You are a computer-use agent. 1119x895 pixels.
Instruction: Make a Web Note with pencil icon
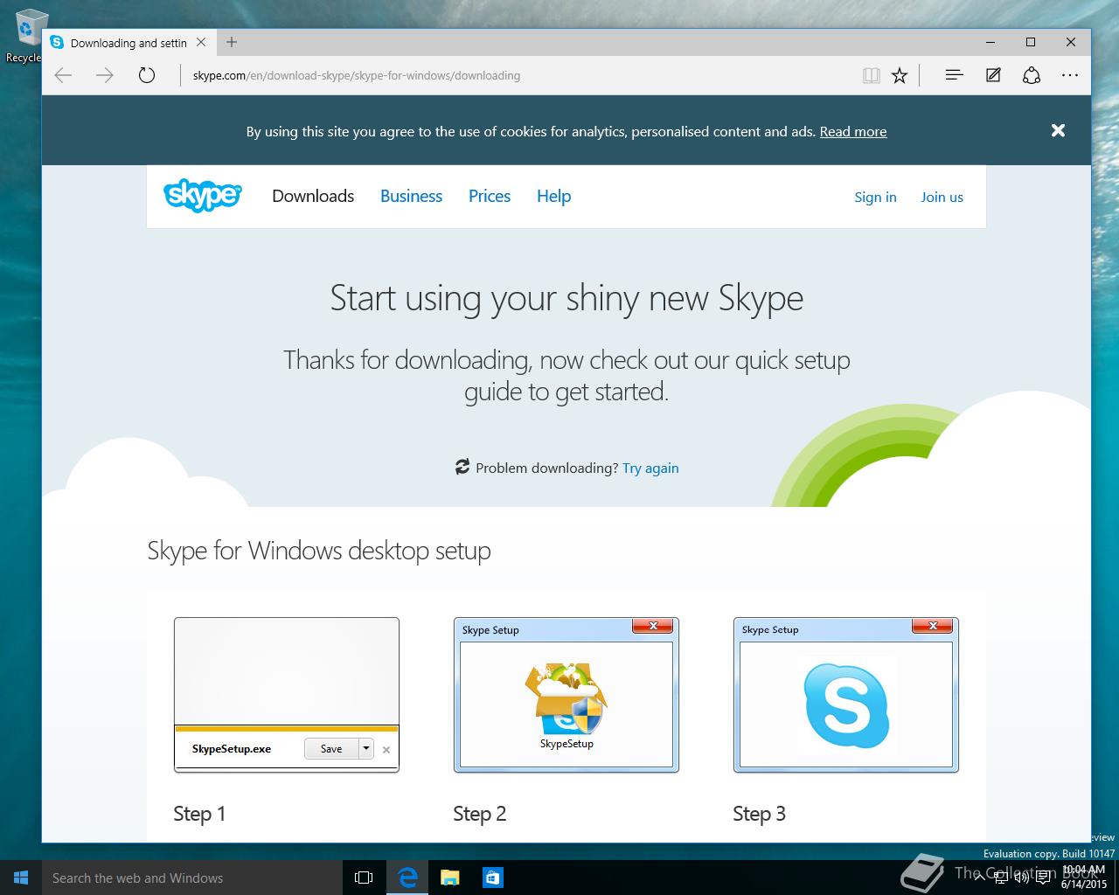tap(993, 75)
